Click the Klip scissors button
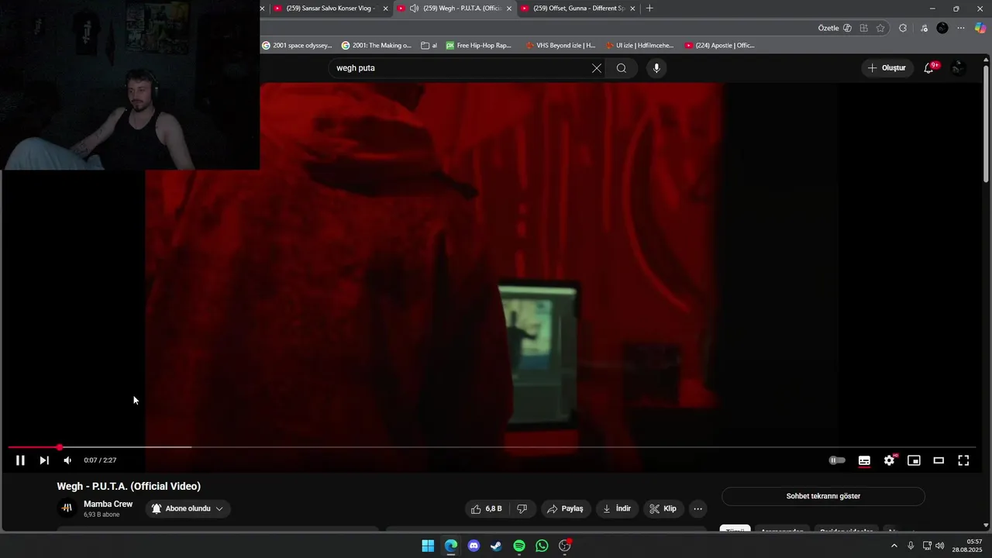The height and width of the screenshot is (558, 992). tap(663, 509)
